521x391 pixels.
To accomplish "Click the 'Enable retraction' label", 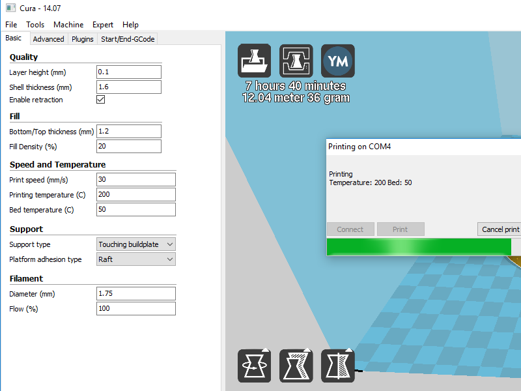I will click(36, 100).
